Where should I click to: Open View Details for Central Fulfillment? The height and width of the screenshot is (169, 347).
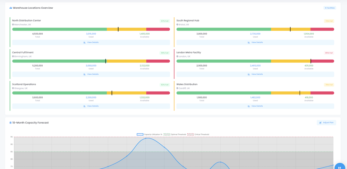(91, 74)
